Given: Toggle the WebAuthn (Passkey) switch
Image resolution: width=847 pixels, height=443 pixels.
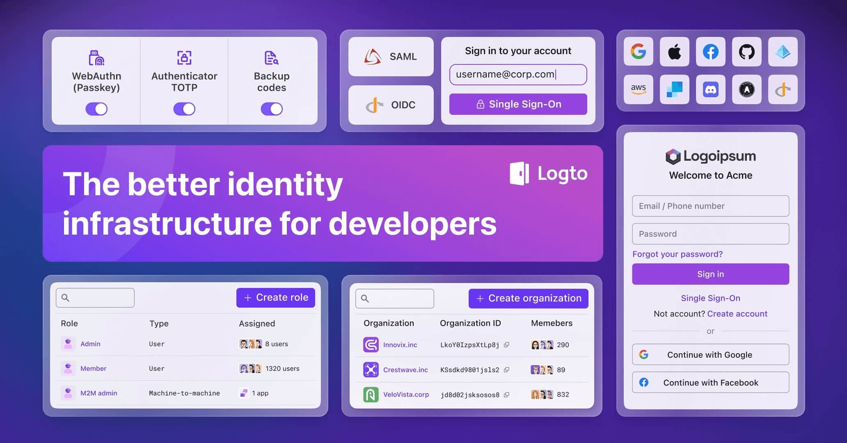Looking at the screenshot, I should click(x=96, y=109).
